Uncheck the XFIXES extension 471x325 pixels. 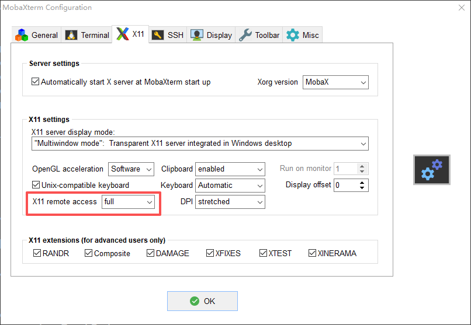click(x=210, y=253)
